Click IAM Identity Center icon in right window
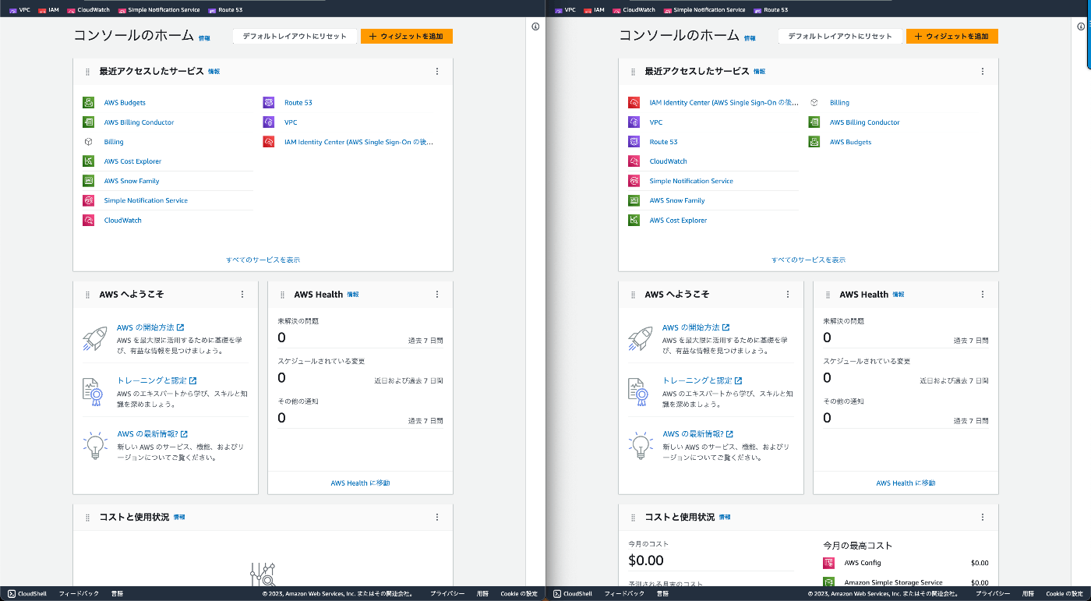The width and height of the screenshot is (1091, 601). click(x=634, y=102)
